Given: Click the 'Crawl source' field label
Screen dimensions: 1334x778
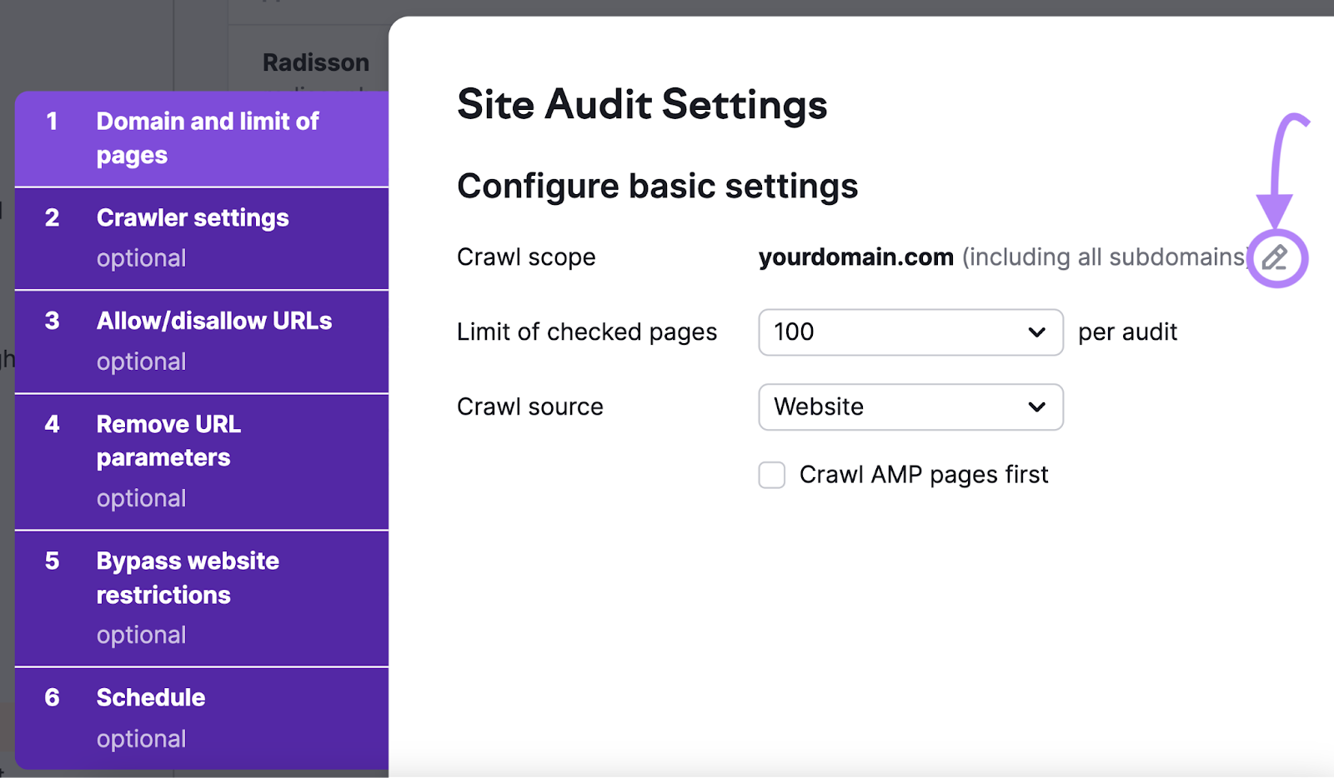Looking at the screenshot, I should 529,407.
